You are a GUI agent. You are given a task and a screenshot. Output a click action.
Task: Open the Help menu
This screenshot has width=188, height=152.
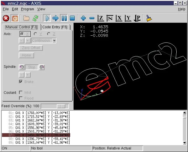coord(181,9)
